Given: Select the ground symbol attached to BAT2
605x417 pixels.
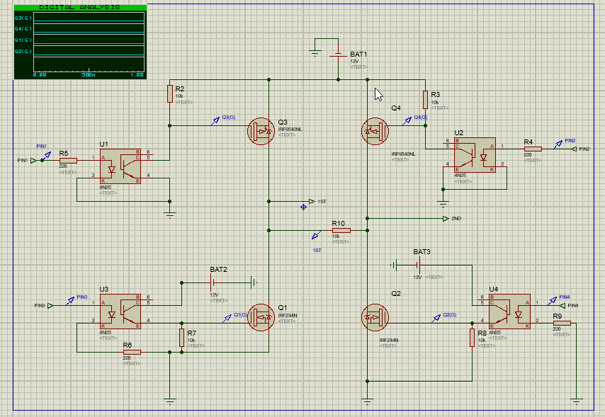Looking at the screenshot, I should [254, 282].
